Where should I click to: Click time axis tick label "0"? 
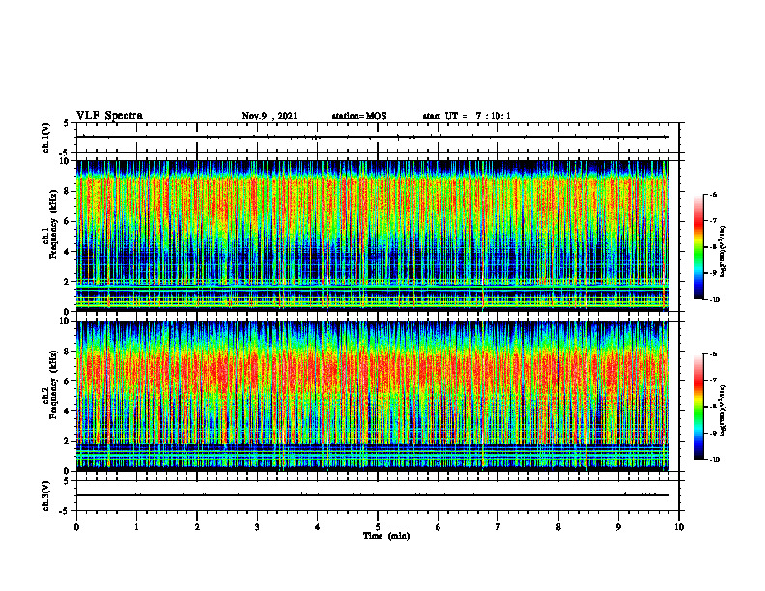pyautogui.click(x=76, y=527)
